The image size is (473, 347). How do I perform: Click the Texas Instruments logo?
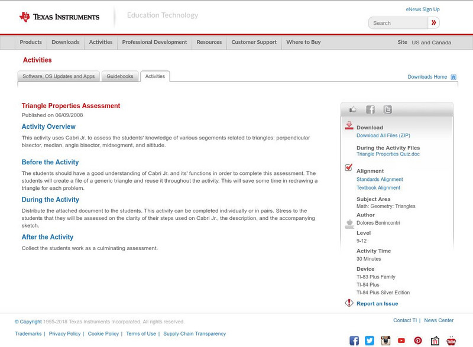[x=59, y=17]
